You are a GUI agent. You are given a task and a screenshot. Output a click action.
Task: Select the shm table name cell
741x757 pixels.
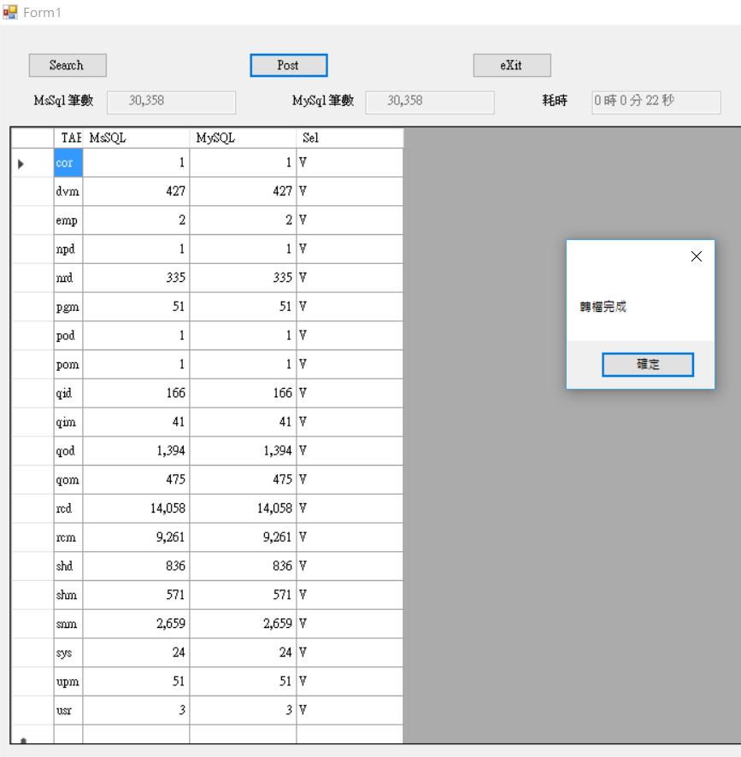(x=68, y=595)
